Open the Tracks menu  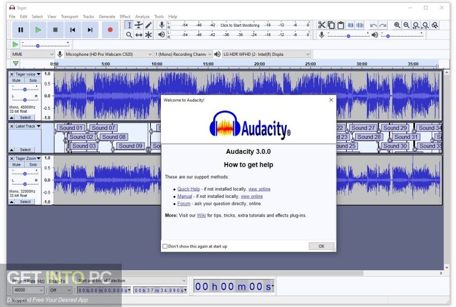click(x=88, y=17)
